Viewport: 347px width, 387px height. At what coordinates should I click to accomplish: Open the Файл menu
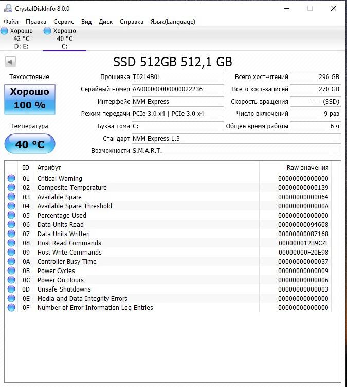tap(11, 22)
